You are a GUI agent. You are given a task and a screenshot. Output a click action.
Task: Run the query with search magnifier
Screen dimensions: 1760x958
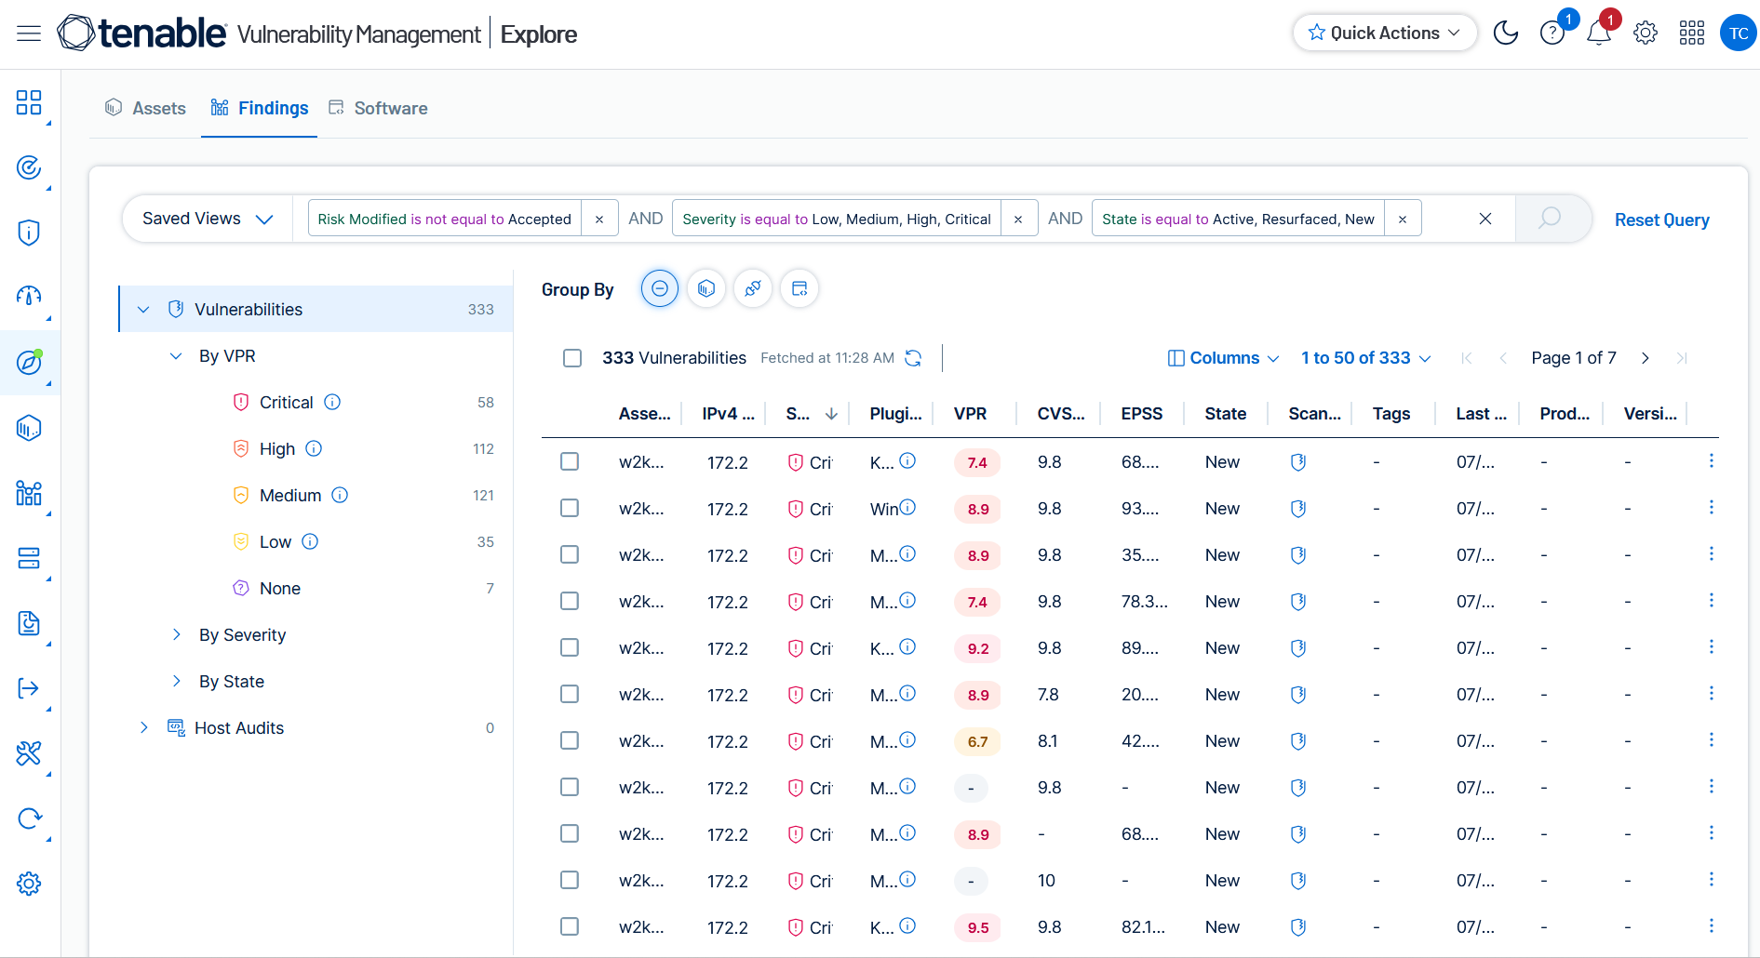click(x=1550, y=219)
